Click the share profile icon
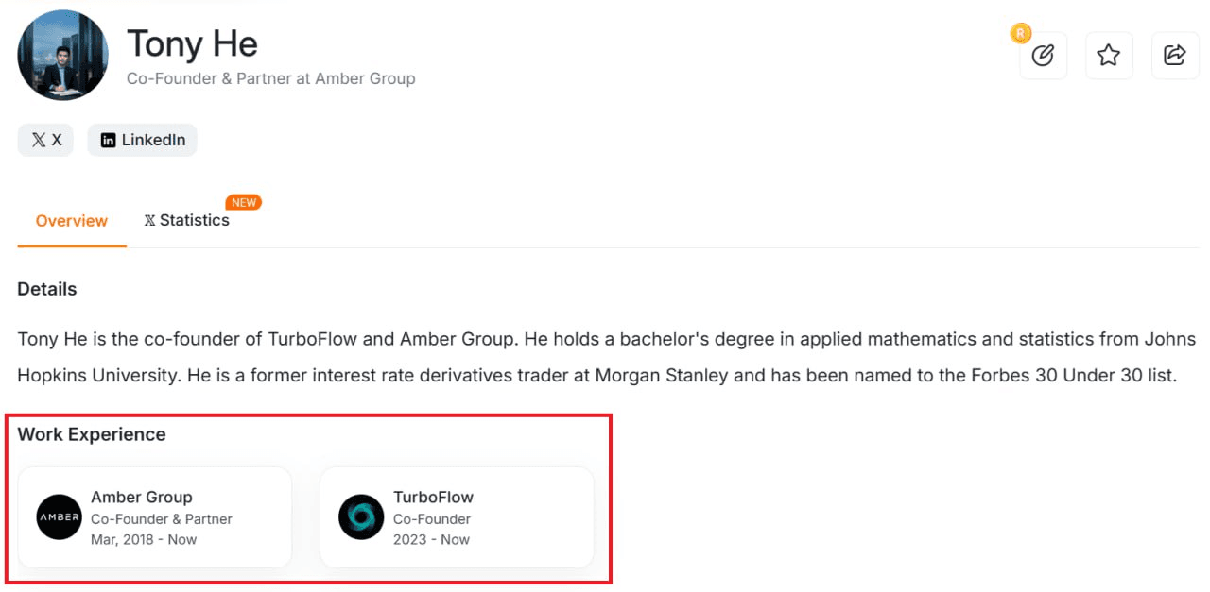Image resolution: width=1210 pixels, height=592 pixels. pyautogui.click(x=1175, y=56)
